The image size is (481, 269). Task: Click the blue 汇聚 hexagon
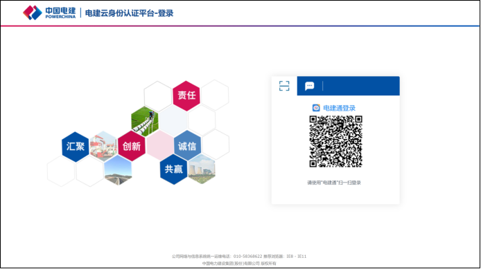click(75, 147)
